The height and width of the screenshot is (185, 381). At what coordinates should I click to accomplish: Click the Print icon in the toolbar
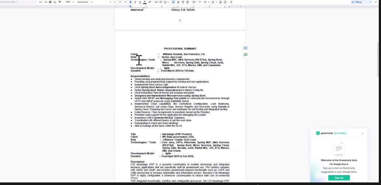click(50, 2)
